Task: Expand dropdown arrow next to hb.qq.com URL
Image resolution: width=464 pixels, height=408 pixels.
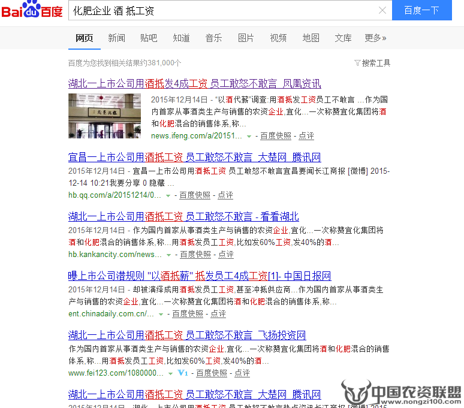Action: click(x=168, y=196)
